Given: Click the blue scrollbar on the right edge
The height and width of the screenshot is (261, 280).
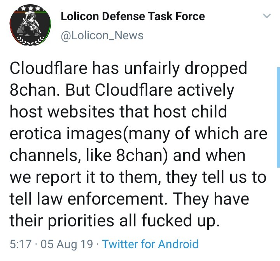Looking at the screenshot, I should pyautogui.click(x=278, y=117).
